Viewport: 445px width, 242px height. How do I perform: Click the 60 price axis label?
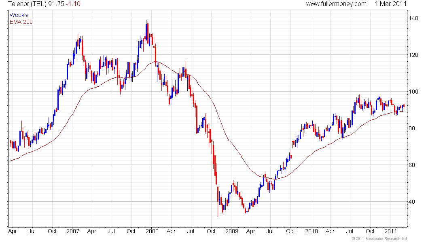tap(412, 165)
